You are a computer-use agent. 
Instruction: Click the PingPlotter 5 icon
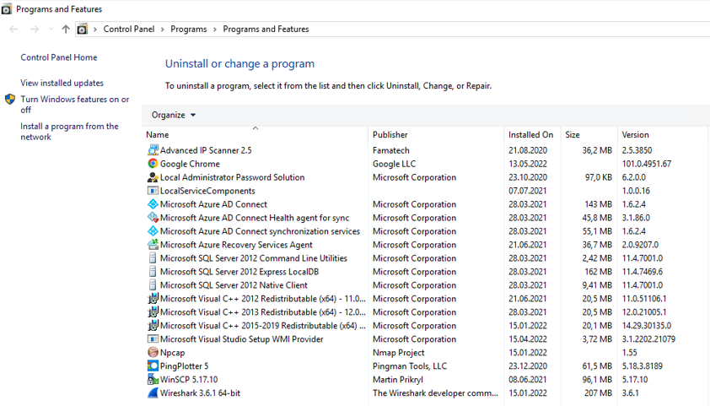tap(153, 366)
